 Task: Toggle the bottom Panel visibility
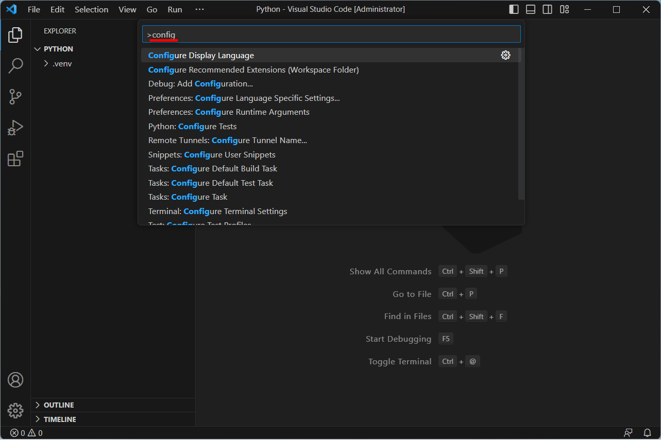point(530,9)
